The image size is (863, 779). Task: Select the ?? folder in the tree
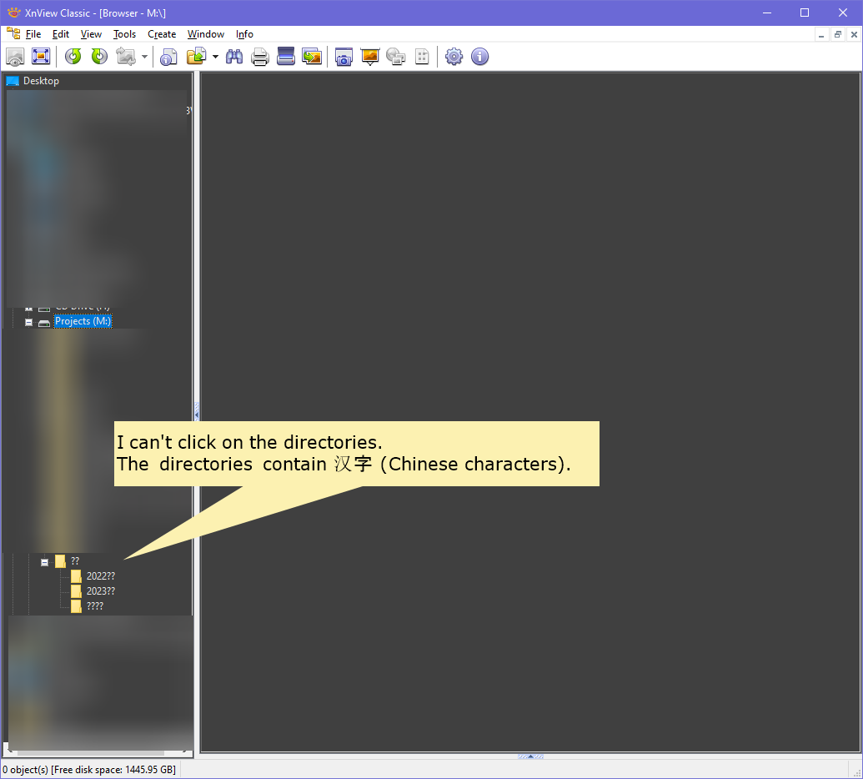(x=75, y=561)
